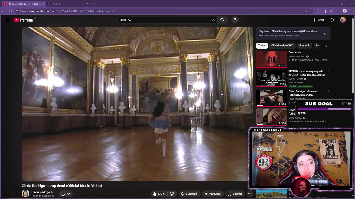
Task: Click twenty one pilots channel text
Action: click(x=297, y=56)
